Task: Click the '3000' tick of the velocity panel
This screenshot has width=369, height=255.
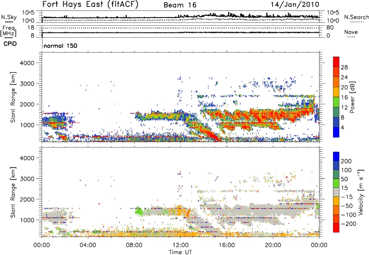Action: (x=27, y=179)
